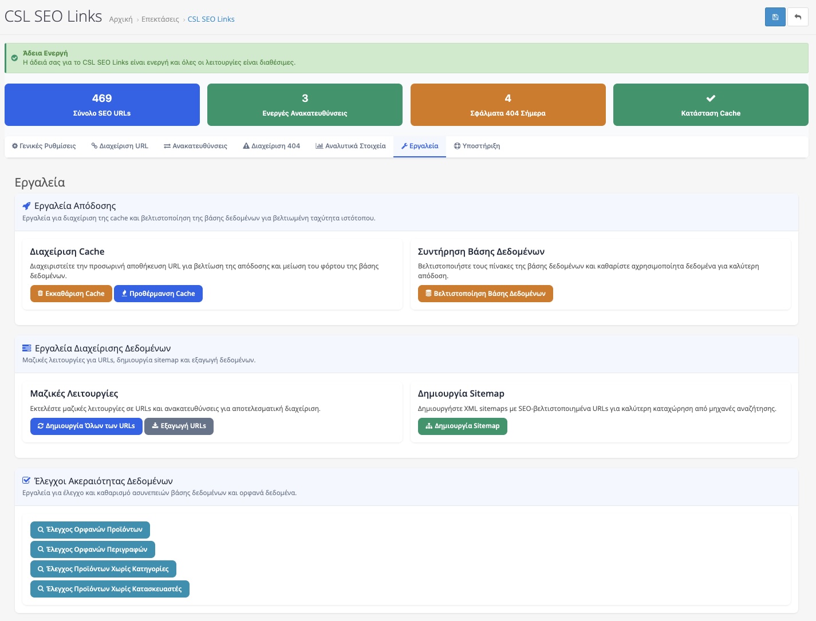Switch to the Διαχείριση URL tab
Viewport: 816px width, 621px height.
(x=120, y=146)
